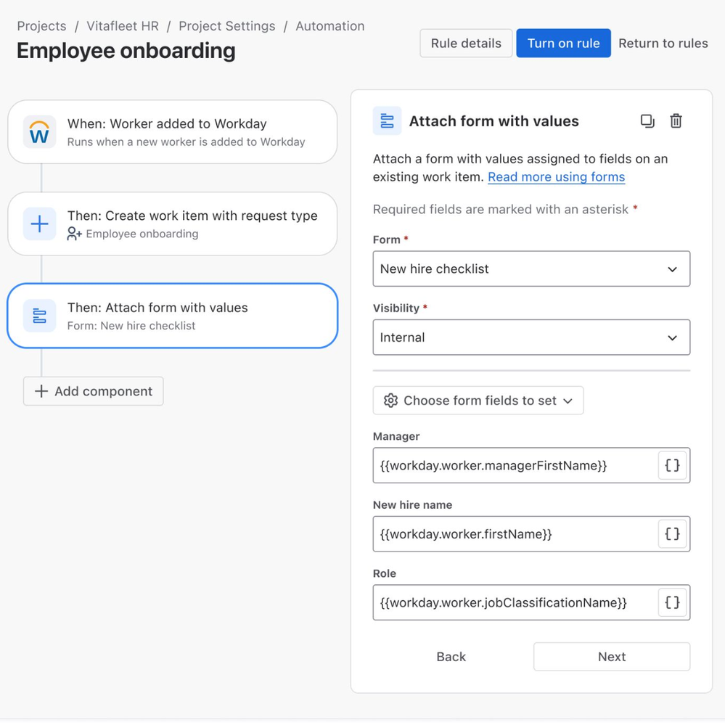The height and width of the screenshot is (725, 725).
Task: Open smart values for New hire name
Action: [x=672, y=533]
